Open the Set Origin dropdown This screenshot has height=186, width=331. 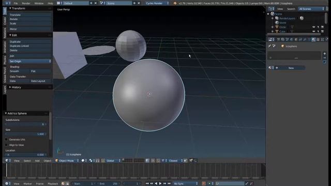point(30,61)
